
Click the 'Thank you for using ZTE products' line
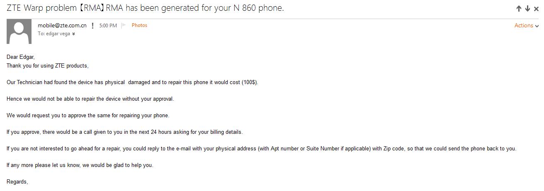(48, 66)
